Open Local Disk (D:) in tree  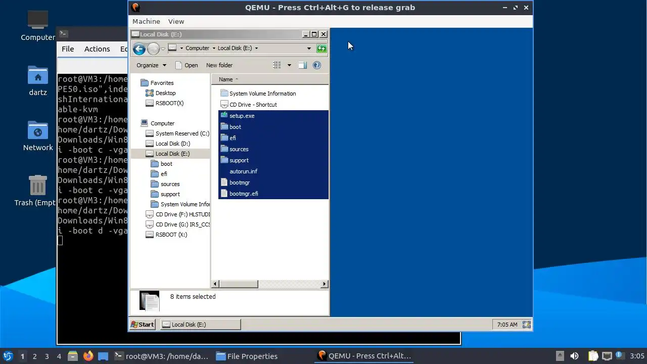172,144
